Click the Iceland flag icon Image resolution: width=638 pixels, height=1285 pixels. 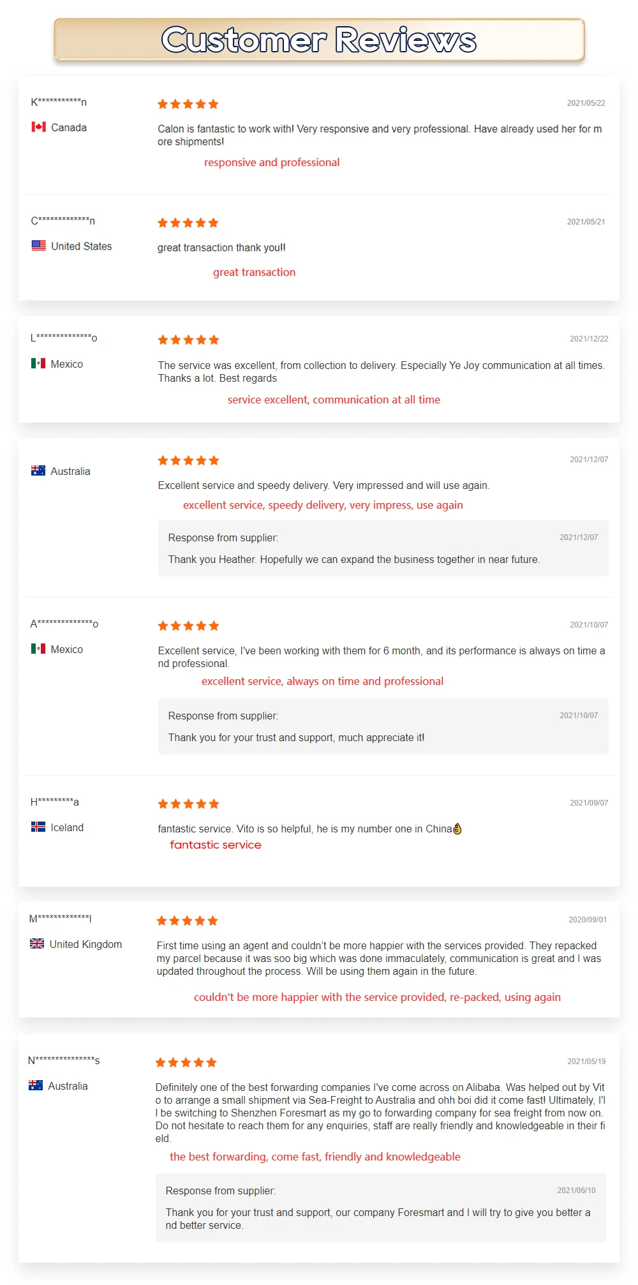[x=38, y=827]
